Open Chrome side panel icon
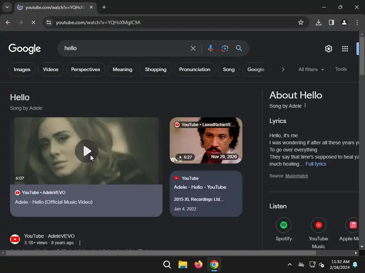Viewport: 365px width, 273px height. (x=331, y=22)
